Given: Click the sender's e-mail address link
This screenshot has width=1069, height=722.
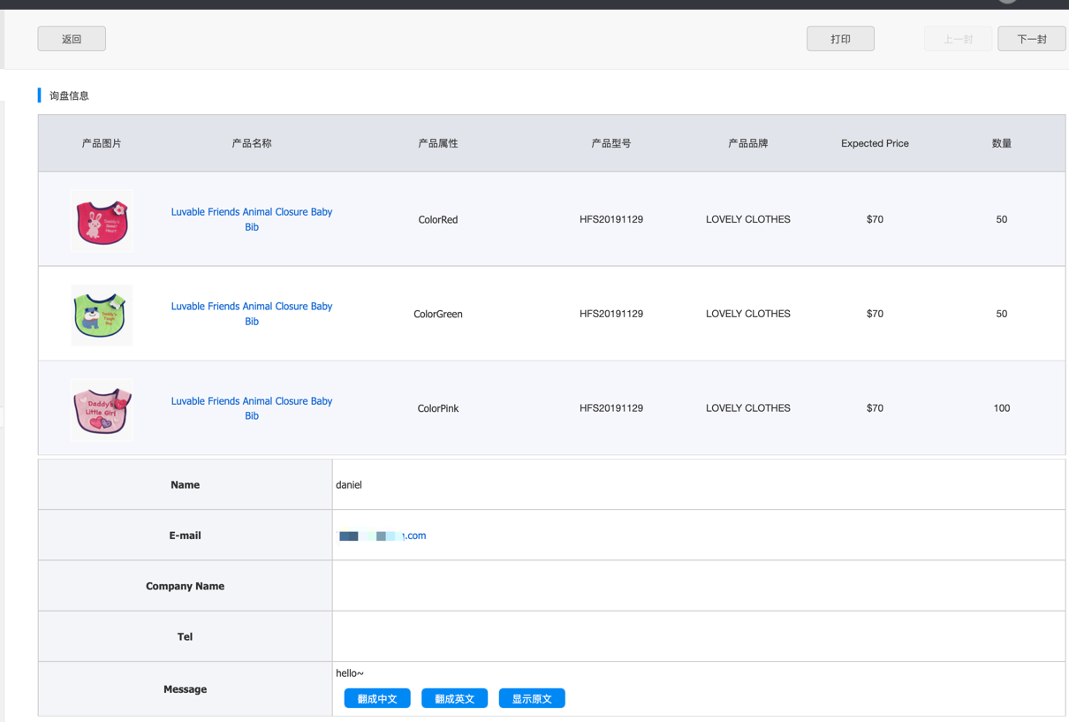Looking at the screenshot, I should click(383, 536).
